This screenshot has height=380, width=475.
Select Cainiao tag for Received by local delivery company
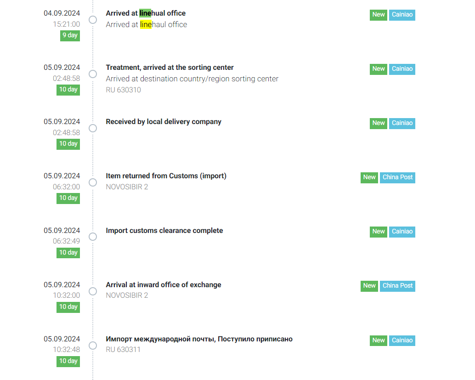(x=402, y=123)
